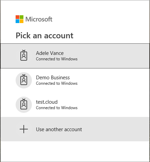The height and width of the screenshot is (162, 150).
Task: Click Connected to Windows under Demo Business
Action: (x=57, y=83)
